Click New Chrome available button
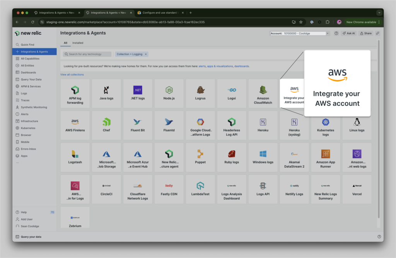The image size is (396, 258). [x=363, y=22]
